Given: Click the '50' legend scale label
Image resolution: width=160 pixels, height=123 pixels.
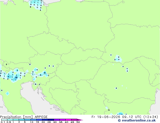Looking at the screenshot, I should coord(78,122).
